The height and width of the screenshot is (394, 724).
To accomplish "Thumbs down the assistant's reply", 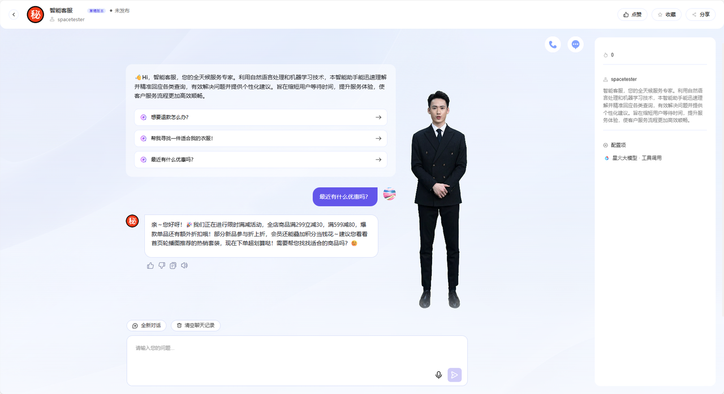I will coord(162,266).
